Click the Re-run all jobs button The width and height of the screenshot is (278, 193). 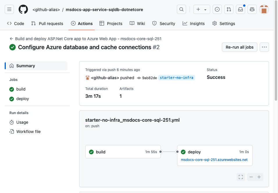pyautogui.click(x=239, y=47)
